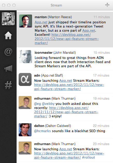This screenshot has height=163, width=113.
Task: Click manton's avatar picture
Action: click(26, 21)
